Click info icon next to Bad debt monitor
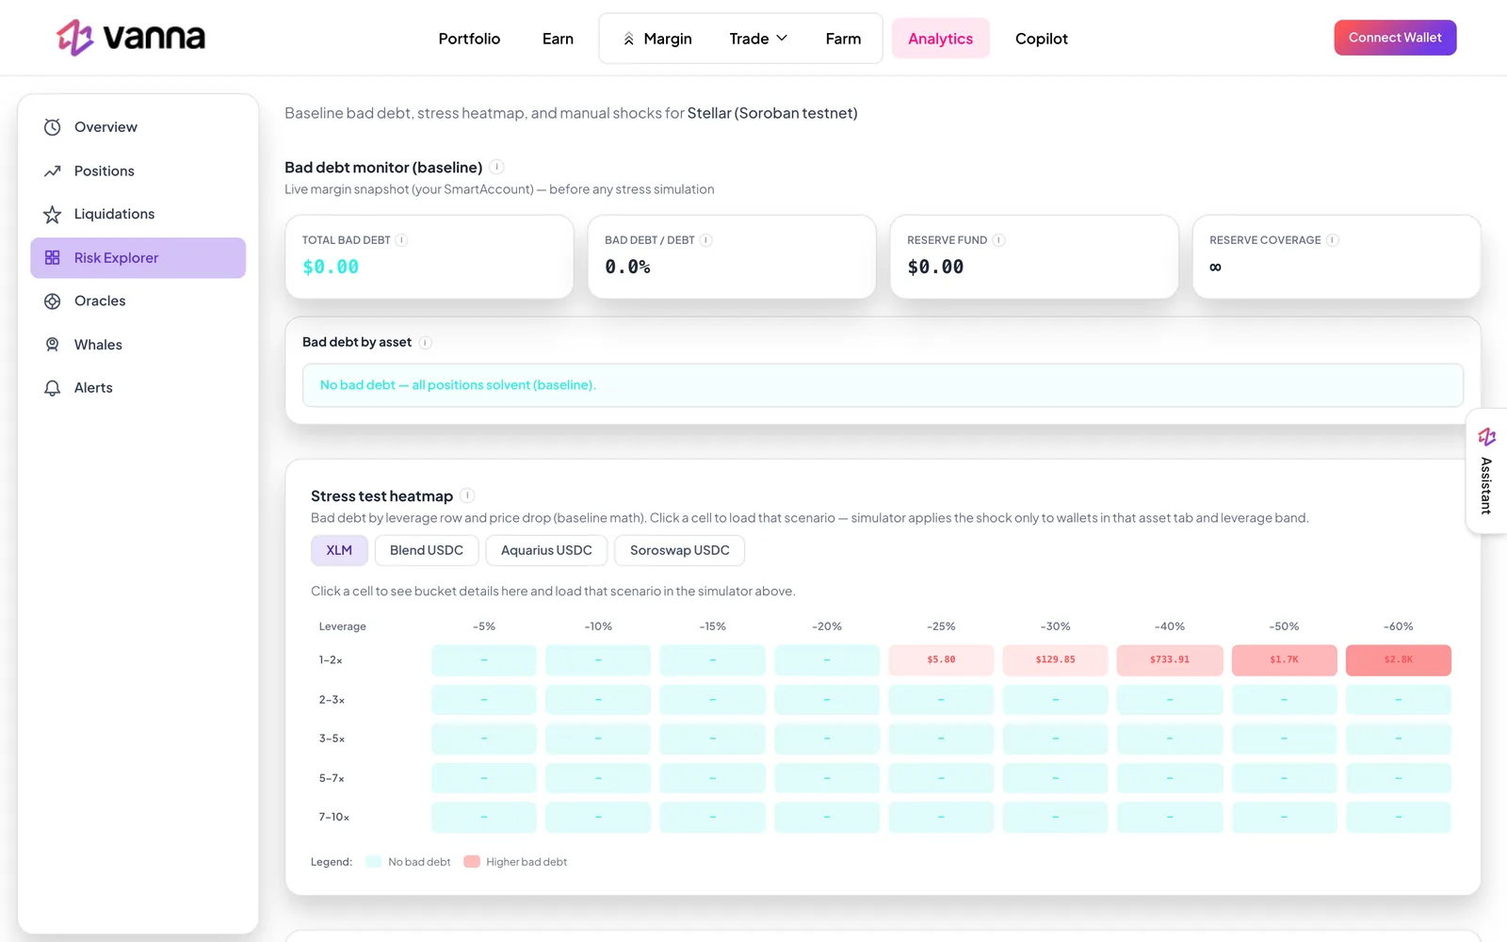 coord(497,167)
